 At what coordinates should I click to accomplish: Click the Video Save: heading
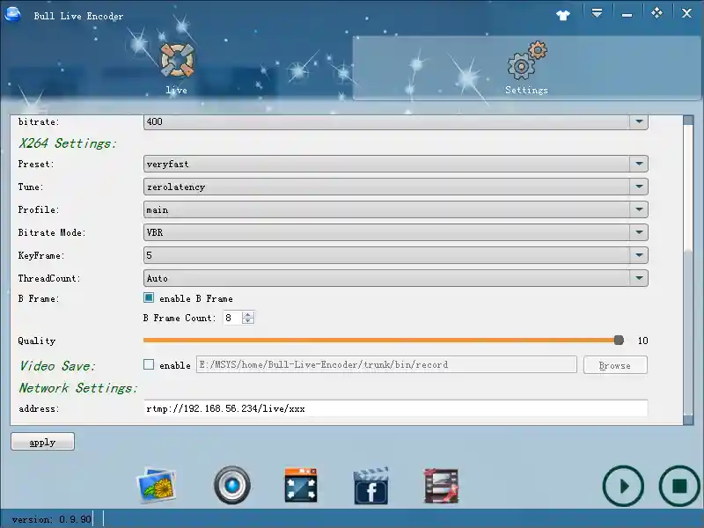57,366
